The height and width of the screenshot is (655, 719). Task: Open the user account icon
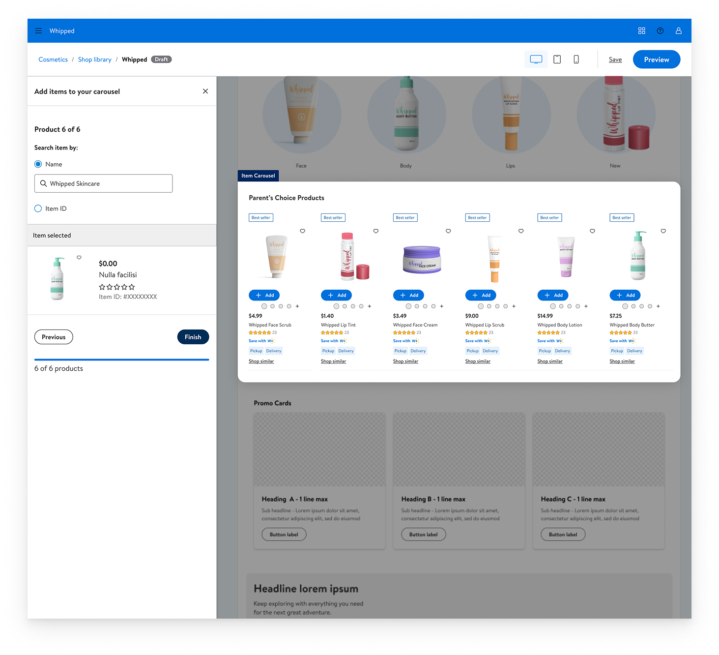coord(678,31)
